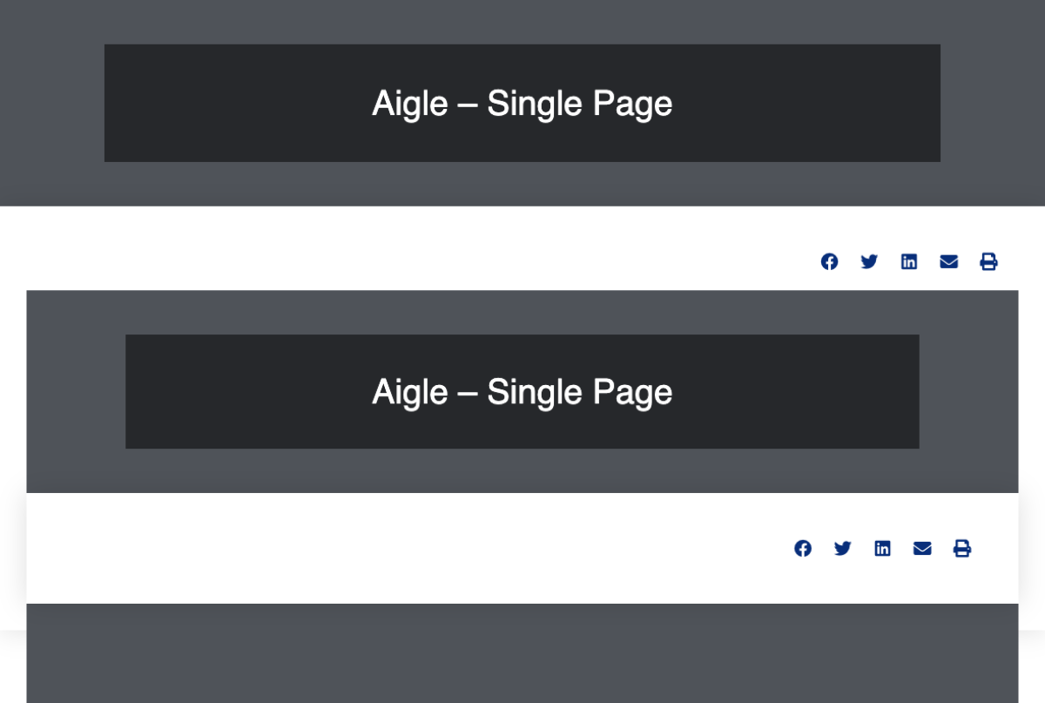Click the lower "Aigle – Single Page" heading text

click(x=522, y=392)
